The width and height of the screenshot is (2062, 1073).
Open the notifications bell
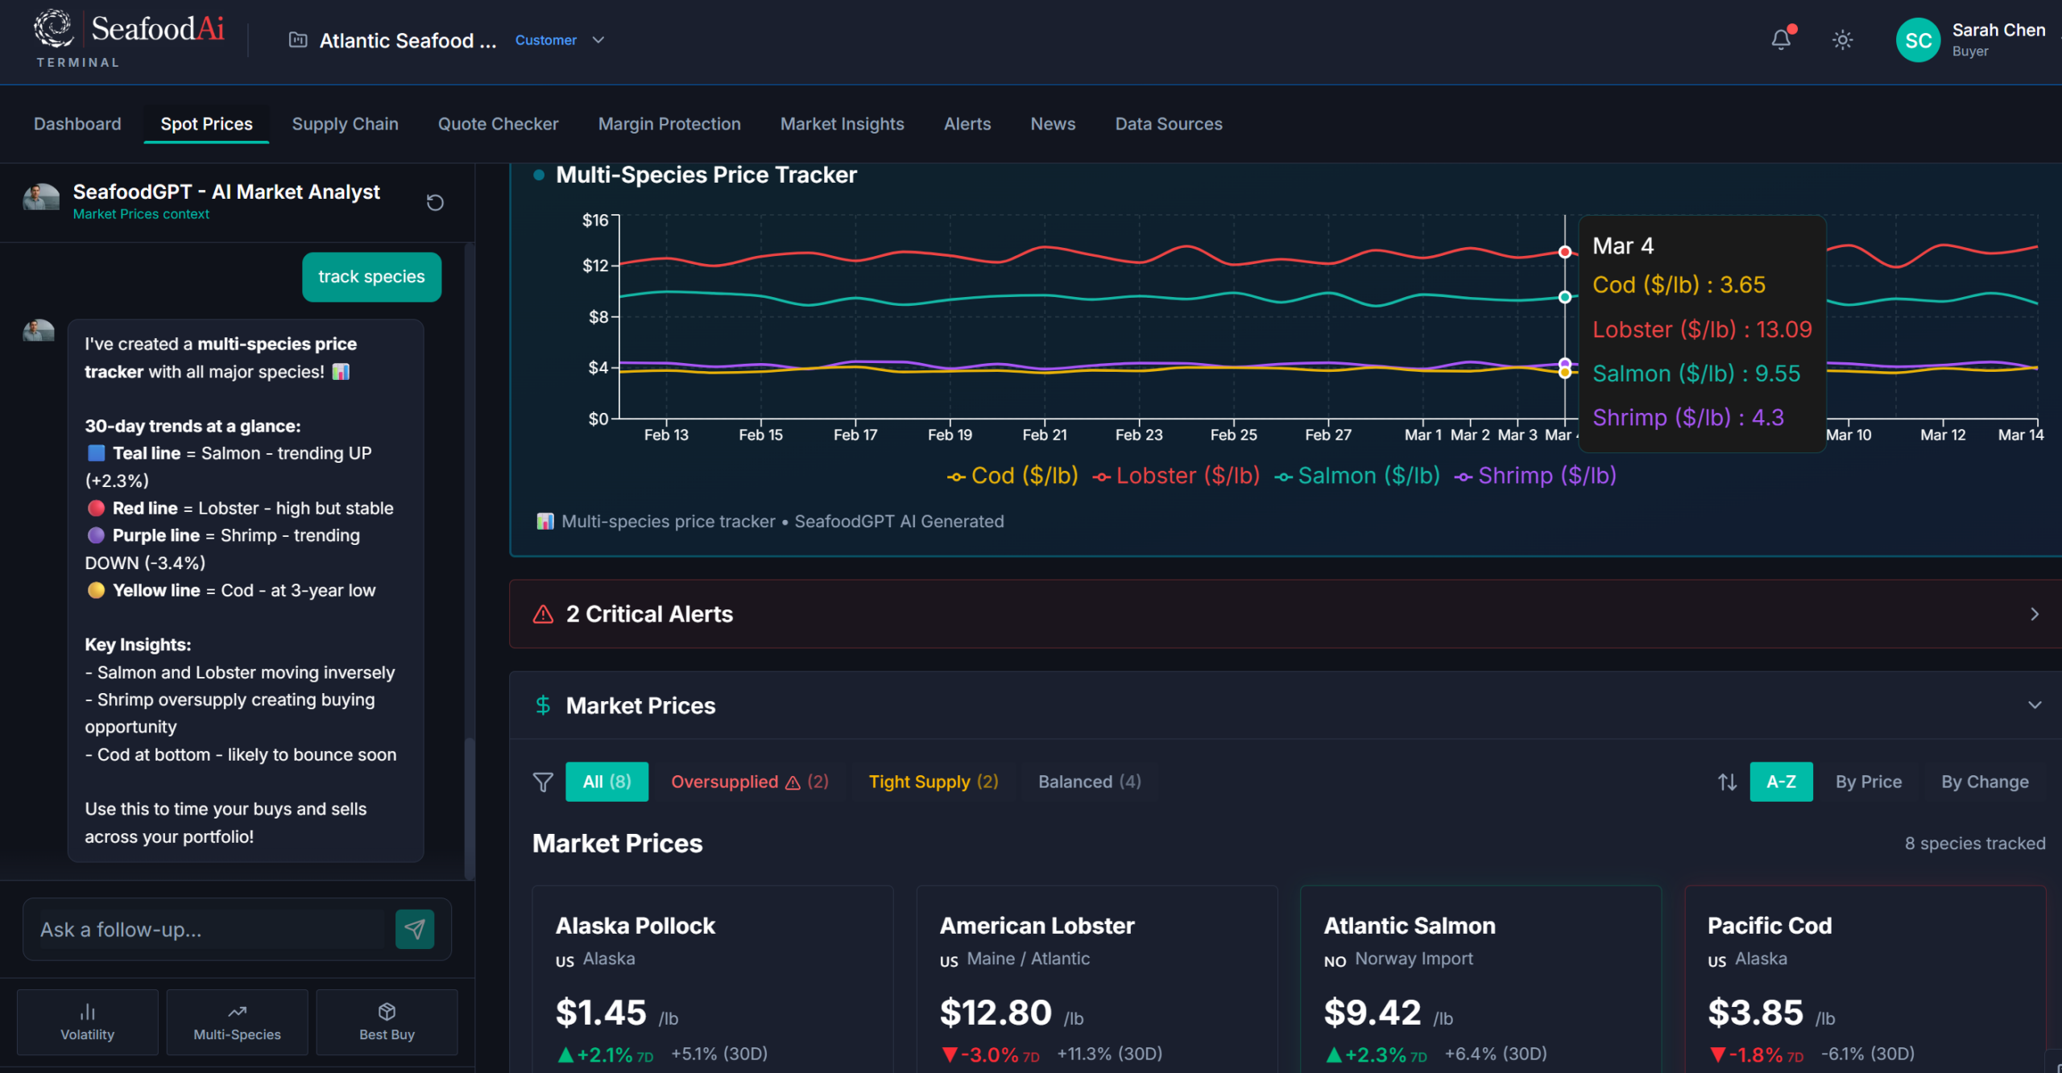pyautogui.click(x=1781, y=39)
